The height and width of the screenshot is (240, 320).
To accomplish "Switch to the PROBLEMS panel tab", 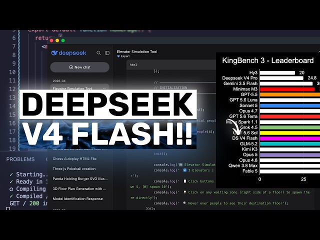I will 20,159.
